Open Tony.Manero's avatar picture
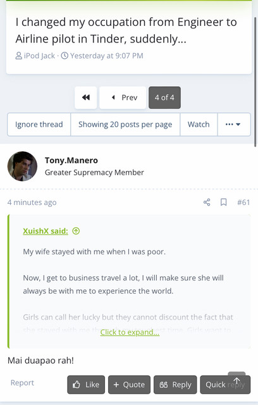Screen dimensions: 258x405 (x=22, y=166)
